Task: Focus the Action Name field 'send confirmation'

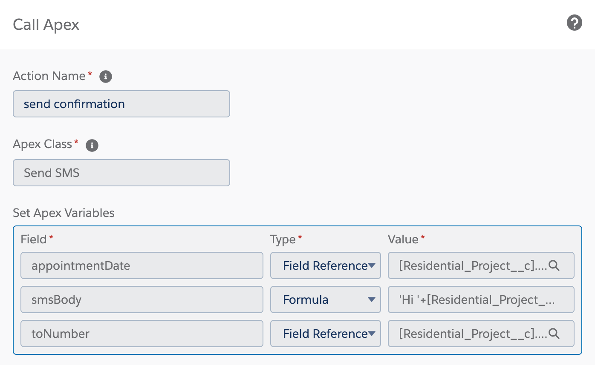Action: pyautogui.click(x=121, y=104)
